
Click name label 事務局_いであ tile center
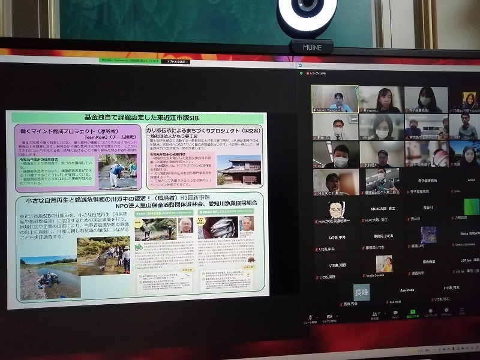[x=383, y=236]
